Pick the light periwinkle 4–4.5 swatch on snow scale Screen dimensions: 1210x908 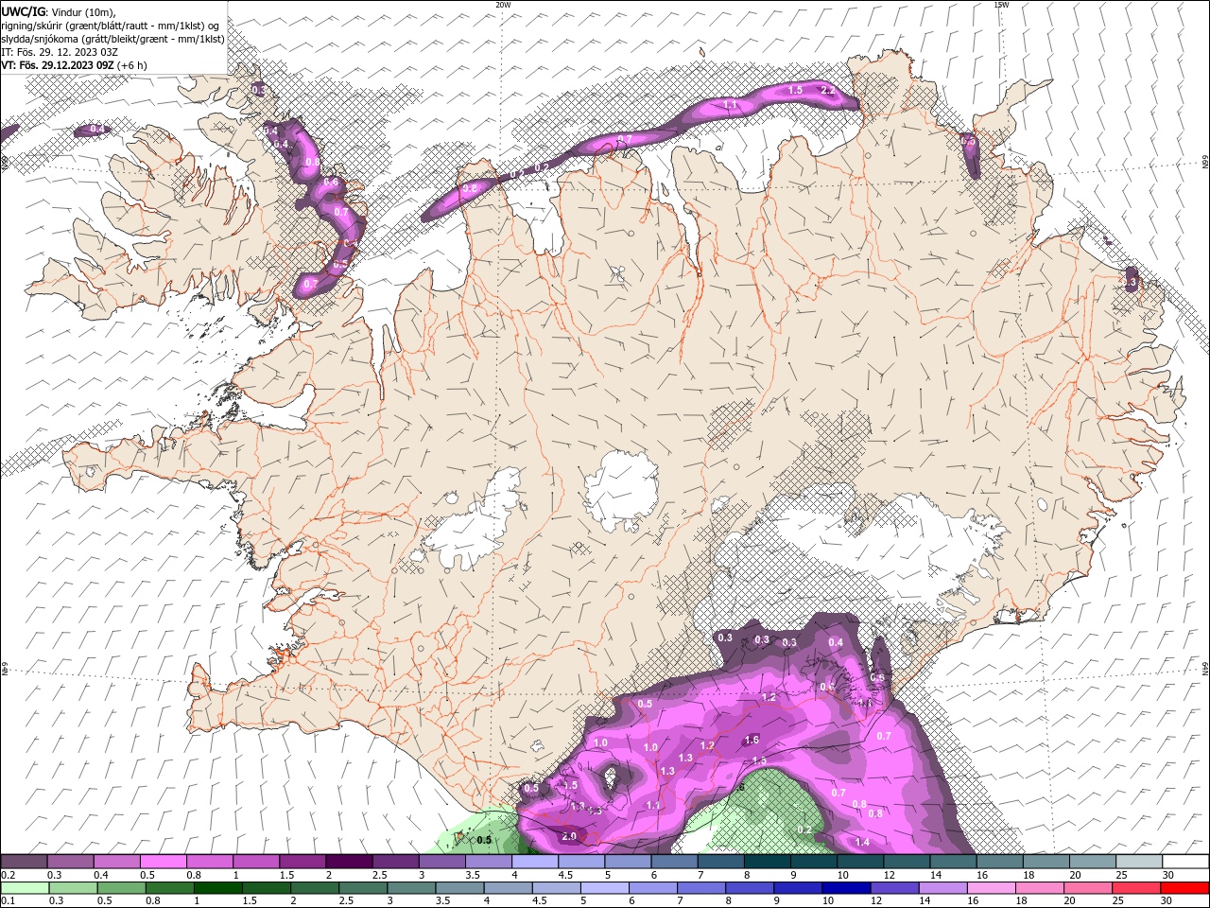click(x=535, y=862)
